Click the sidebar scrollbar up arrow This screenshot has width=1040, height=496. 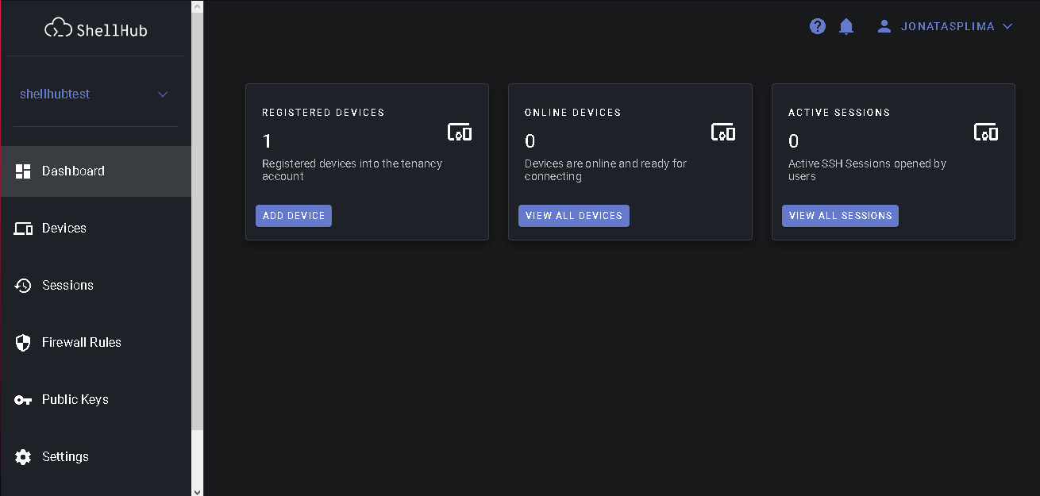(x=198, y=6)
